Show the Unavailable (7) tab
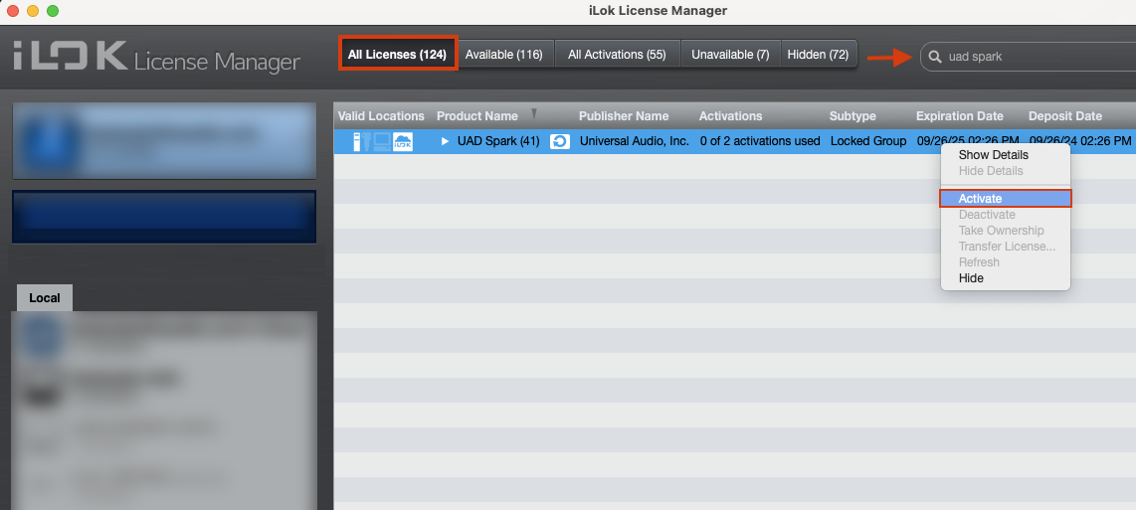The image size is (1136, 510). tap(730, 55)
